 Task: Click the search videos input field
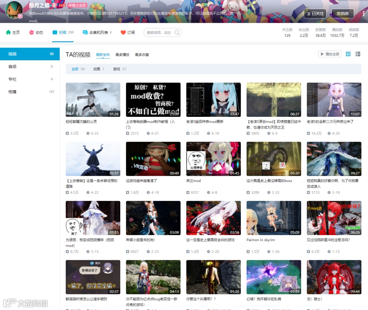pos(159,32)
